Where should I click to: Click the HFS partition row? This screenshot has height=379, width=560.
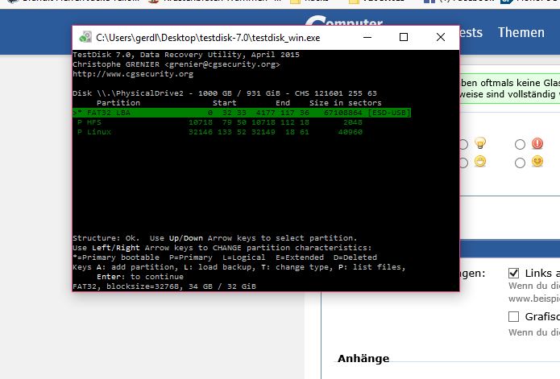point(220,122)
